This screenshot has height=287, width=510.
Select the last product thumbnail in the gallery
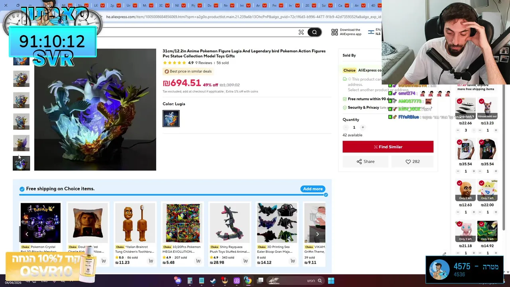tap(21, 163)
